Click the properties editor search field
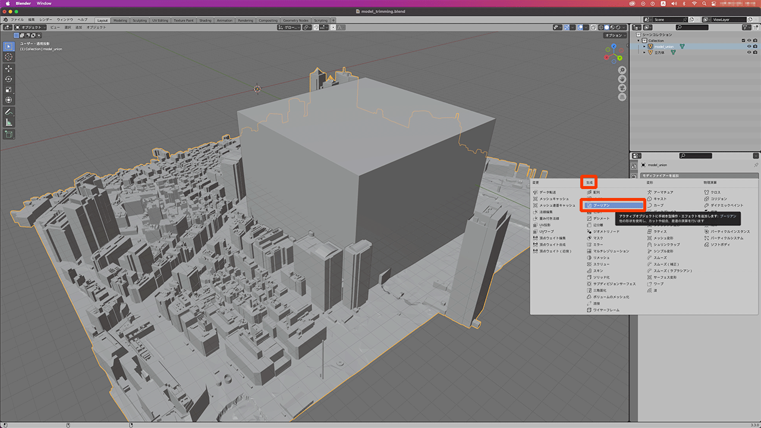Image resolution: width=761 pixels, height=428 pixels. (x=695, y=156)
